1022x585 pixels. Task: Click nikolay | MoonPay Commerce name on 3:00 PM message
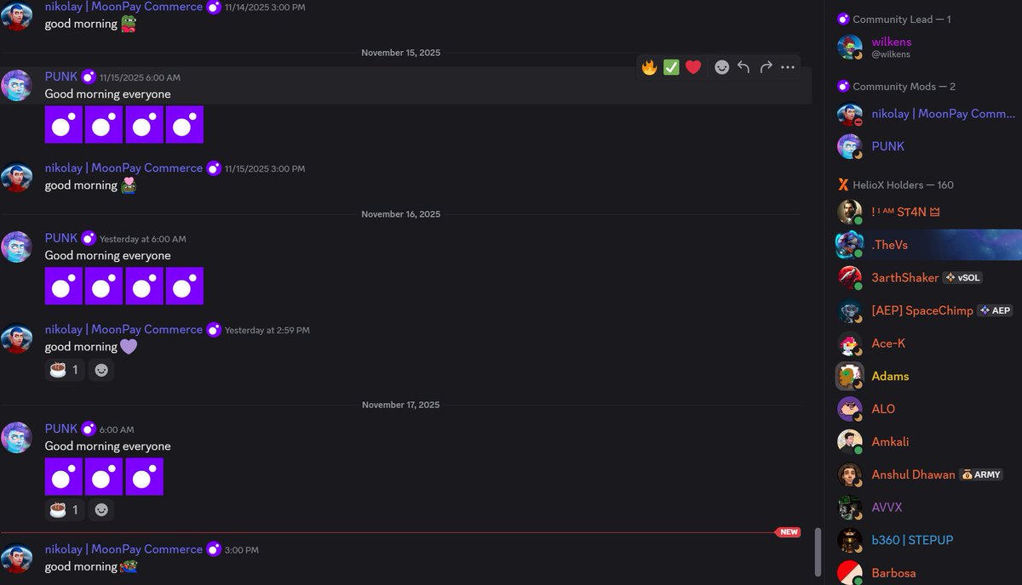(123, 549)
